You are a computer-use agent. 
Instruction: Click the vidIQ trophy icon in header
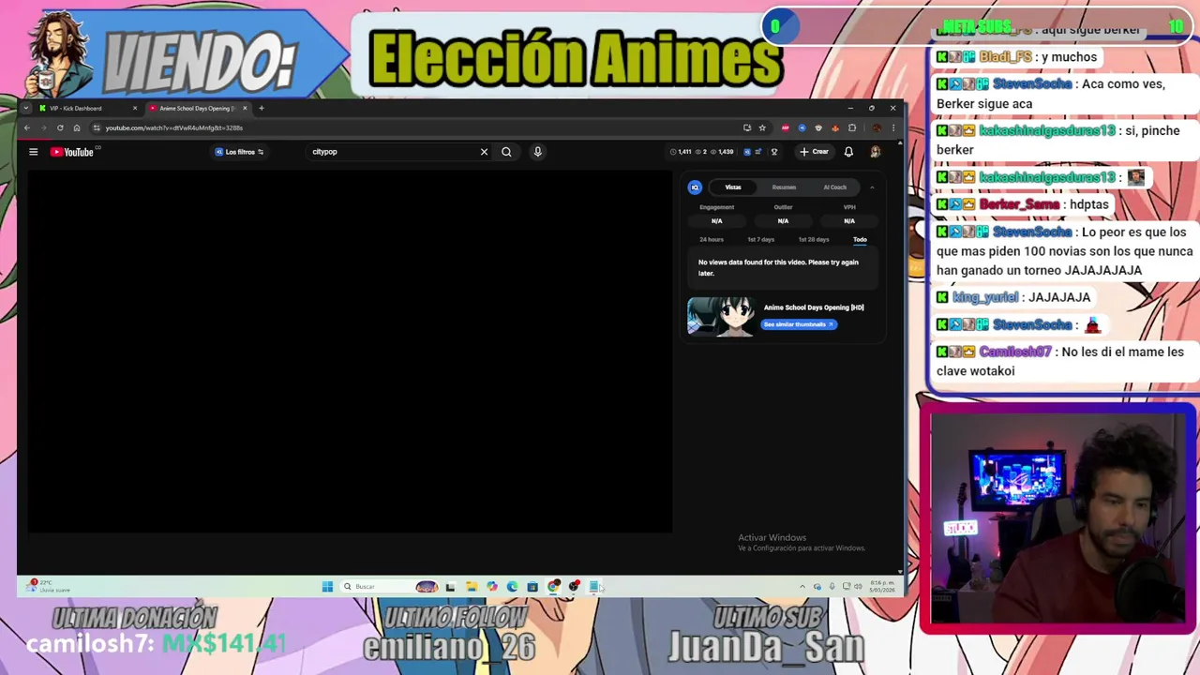(773, 152)
